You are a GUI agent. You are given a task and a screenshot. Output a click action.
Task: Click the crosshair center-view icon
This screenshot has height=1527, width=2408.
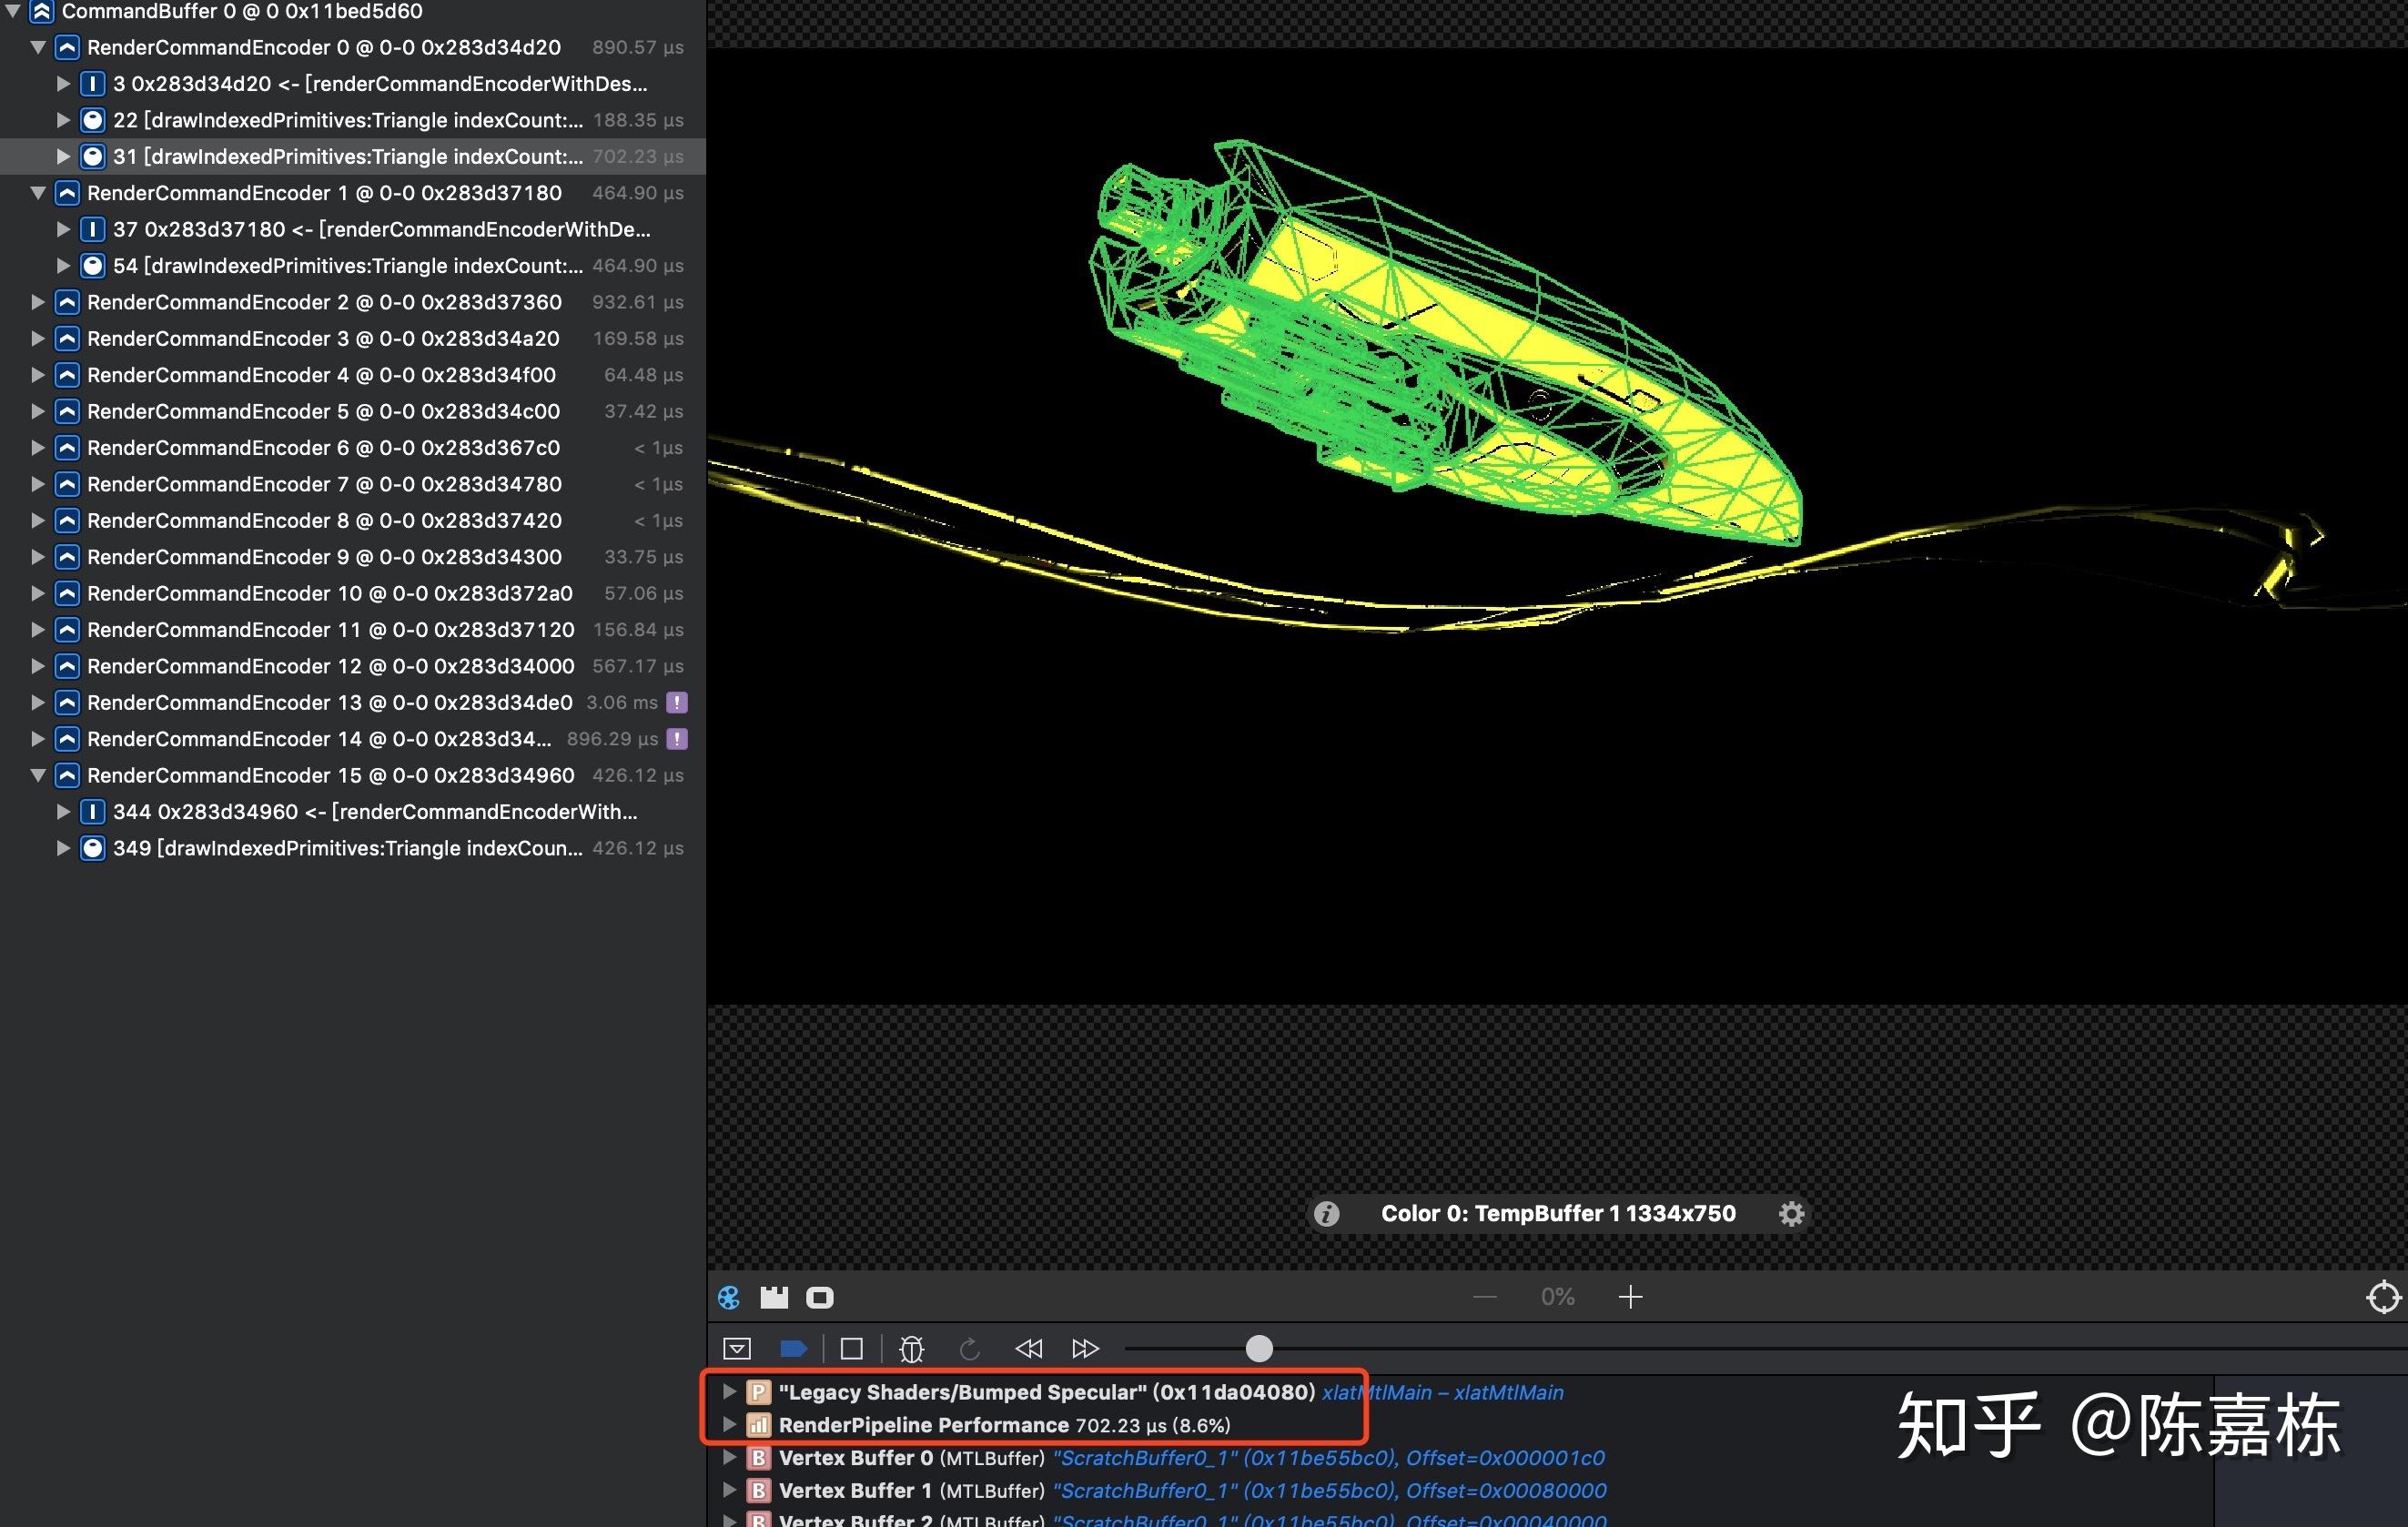[x=2383, y=1297]
